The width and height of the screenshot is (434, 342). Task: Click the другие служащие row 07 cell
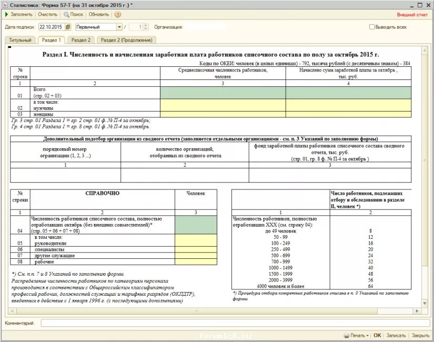pyautogui.click(x=196, y=256)
